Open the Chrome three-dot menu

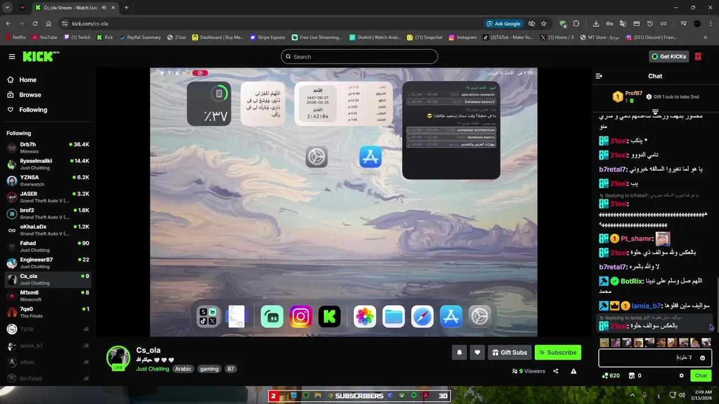[x=711, y=24]
